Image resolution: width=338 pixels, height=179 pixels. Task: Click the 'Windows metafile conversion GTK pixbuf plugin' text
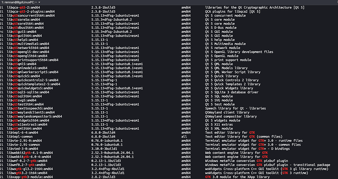point(246,161)
